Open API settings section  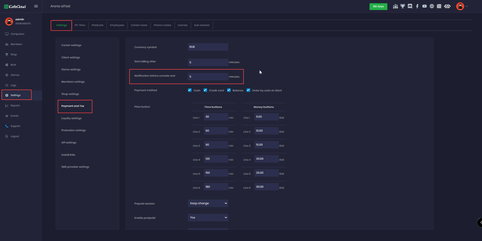pyautogui.click(x=69, y=143)
